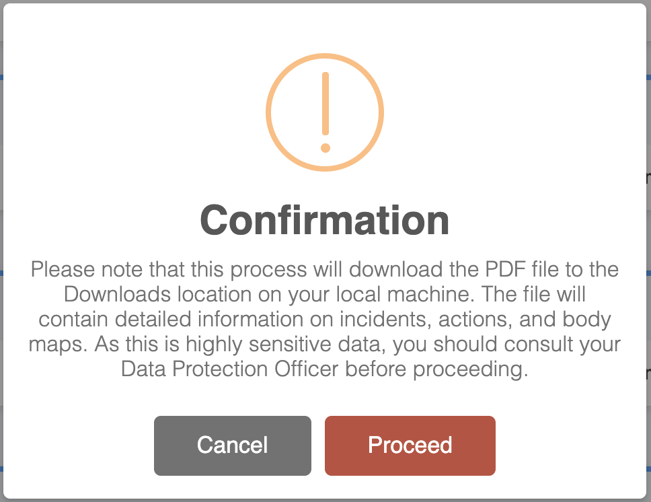651x502 pixels.
Task: Click the ending words "before proceeding."
Action: 436,369
